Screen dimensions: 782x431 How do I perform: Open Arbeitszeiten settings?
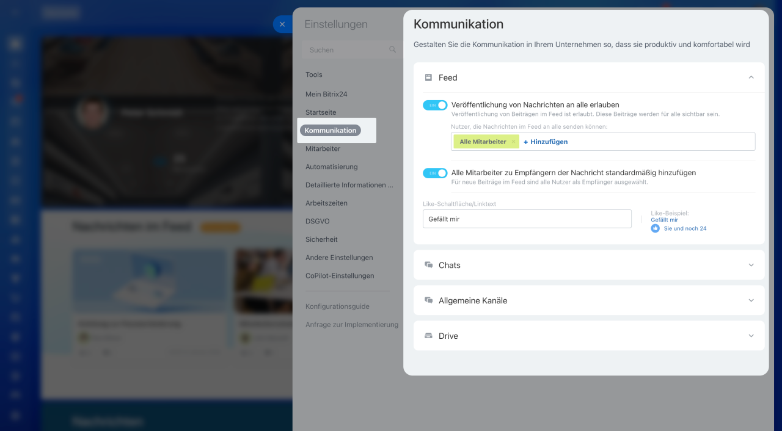[x=326, y=203]
